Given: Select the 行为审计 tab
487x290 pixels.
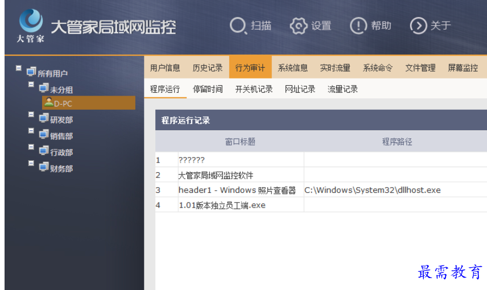Looking at the screenshot, I should 250,68.
